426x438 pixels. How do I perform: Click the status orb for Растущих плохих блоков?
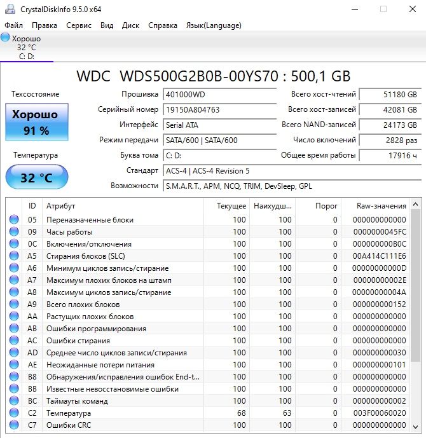coord(14,316)
